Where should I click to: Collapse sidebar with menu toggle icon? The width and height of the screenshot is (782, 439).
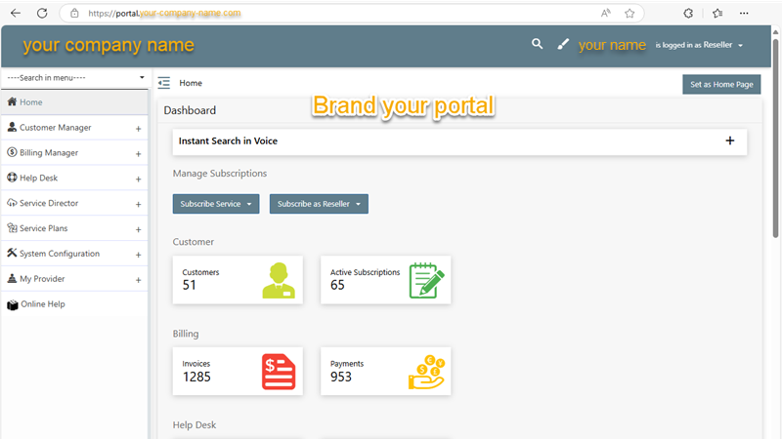click(x=164, y=83)
